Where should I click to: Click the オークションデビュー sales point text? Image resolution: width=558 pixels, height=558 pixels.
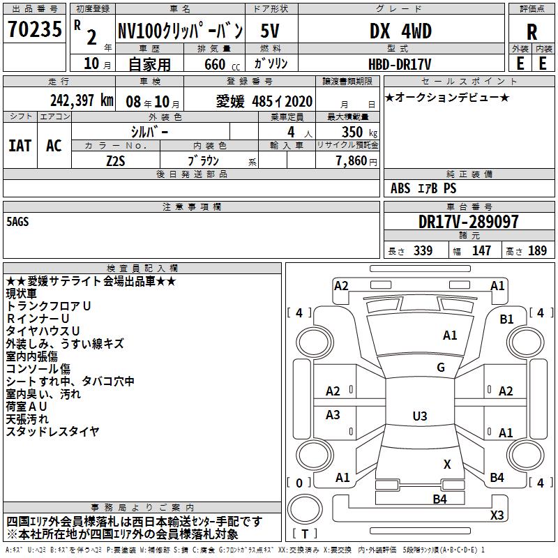point(447,98)
